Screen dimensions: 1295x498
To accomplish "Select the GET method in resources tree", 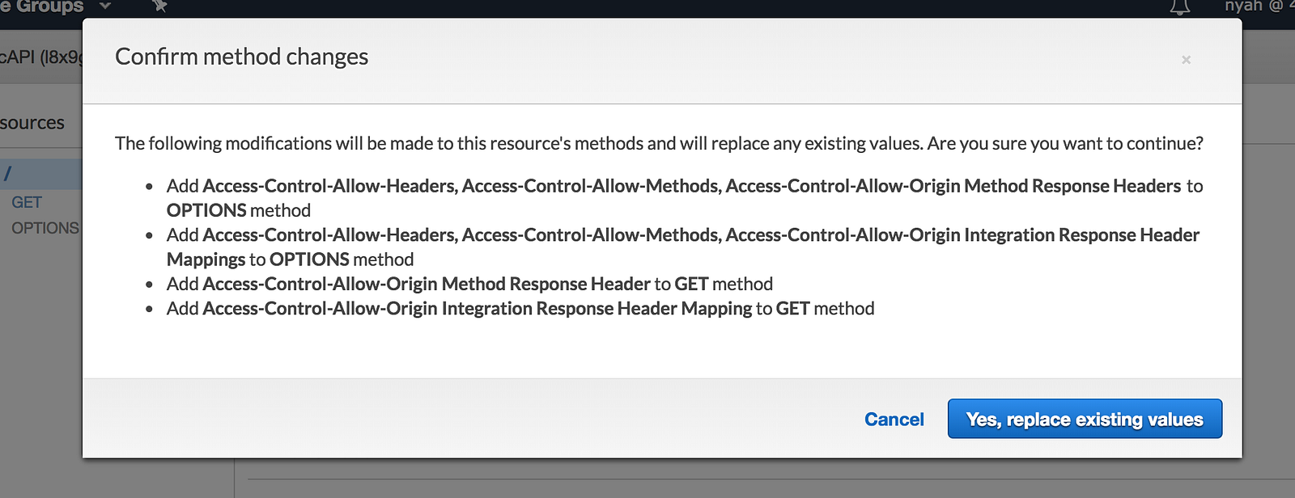I will tap(27, 202).
